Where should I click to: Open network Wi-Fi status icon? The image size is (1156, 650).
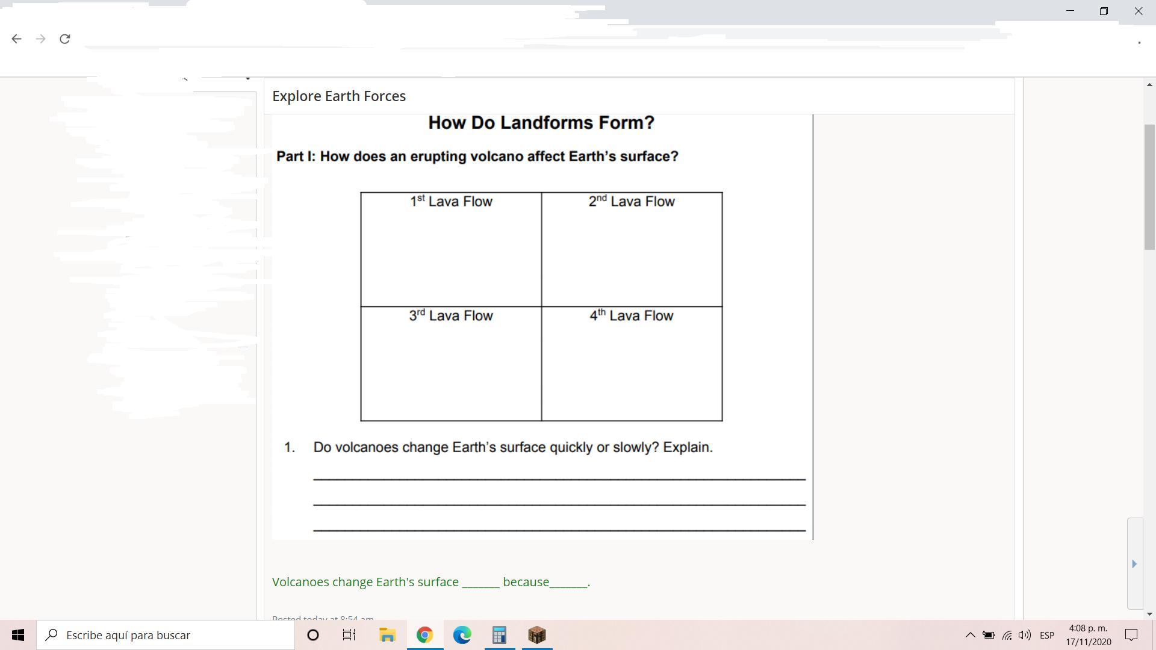coord(1007,635)
